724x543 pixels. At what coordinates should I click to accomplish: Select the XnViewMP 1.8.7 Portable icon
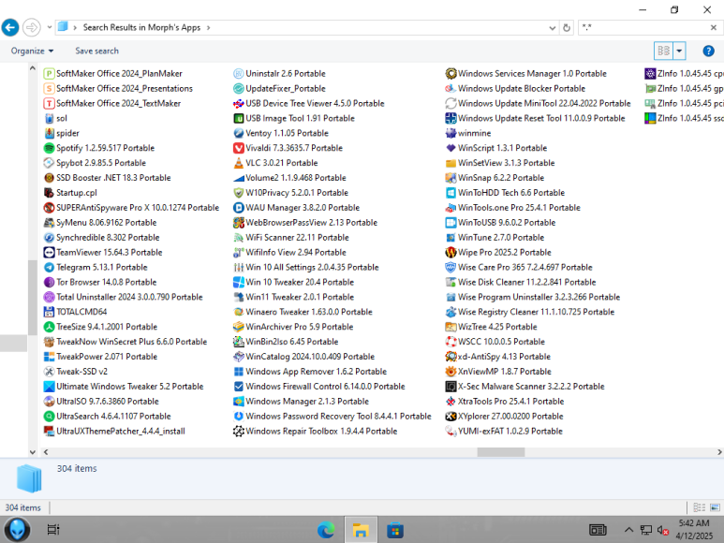pos(451,372)
